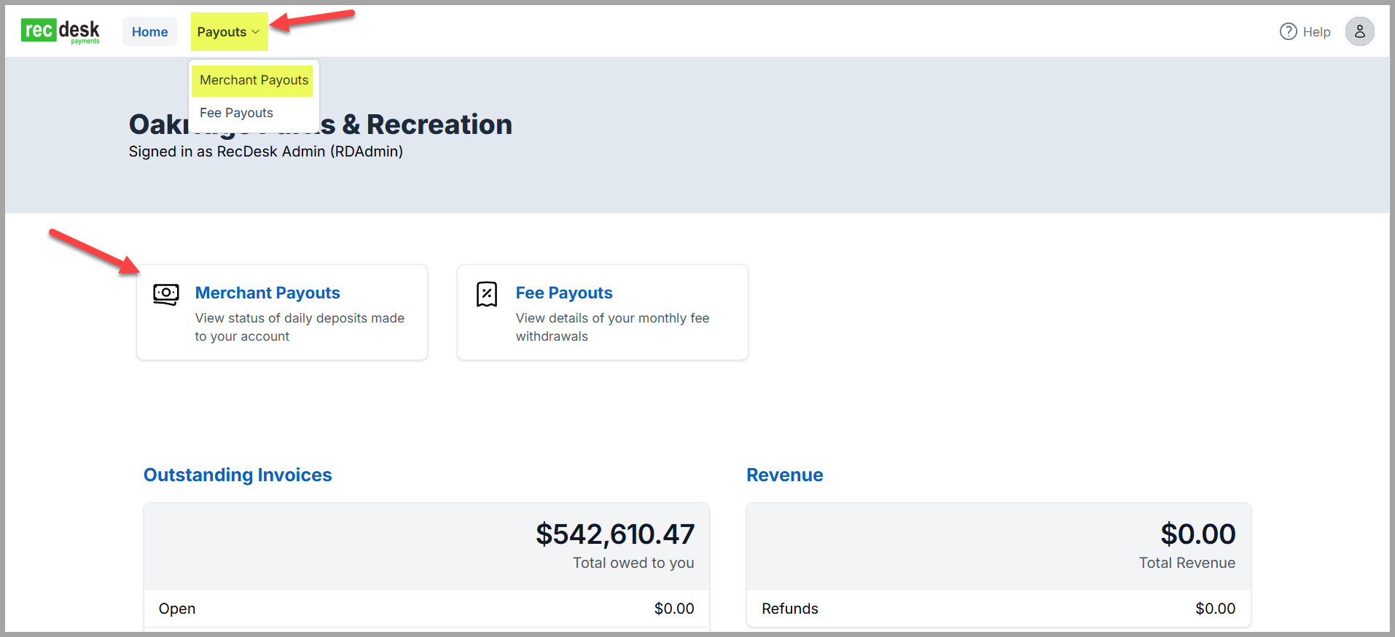
Task: Click the Help question mark icon
Action: tap(1288, 31)
